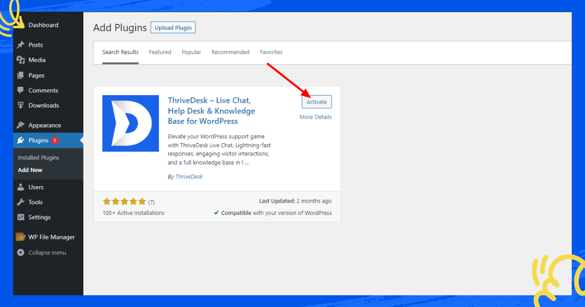
Task: Open Posts via its pushpin icon
Action: click(20, 45)
